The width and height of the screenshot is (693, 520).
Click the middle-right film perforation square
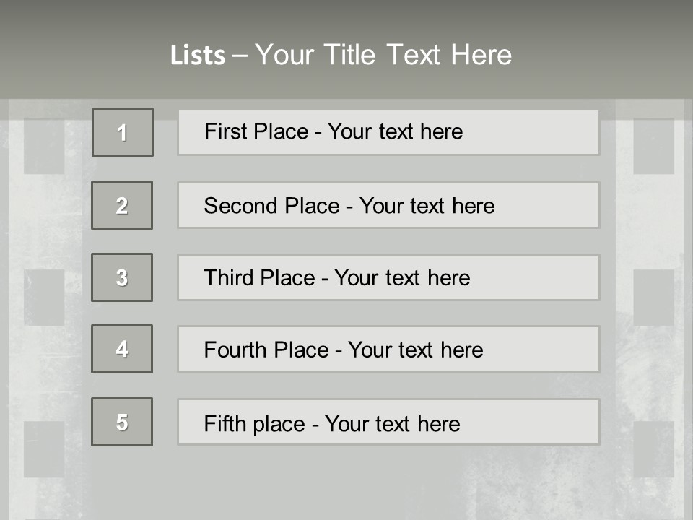653,298
